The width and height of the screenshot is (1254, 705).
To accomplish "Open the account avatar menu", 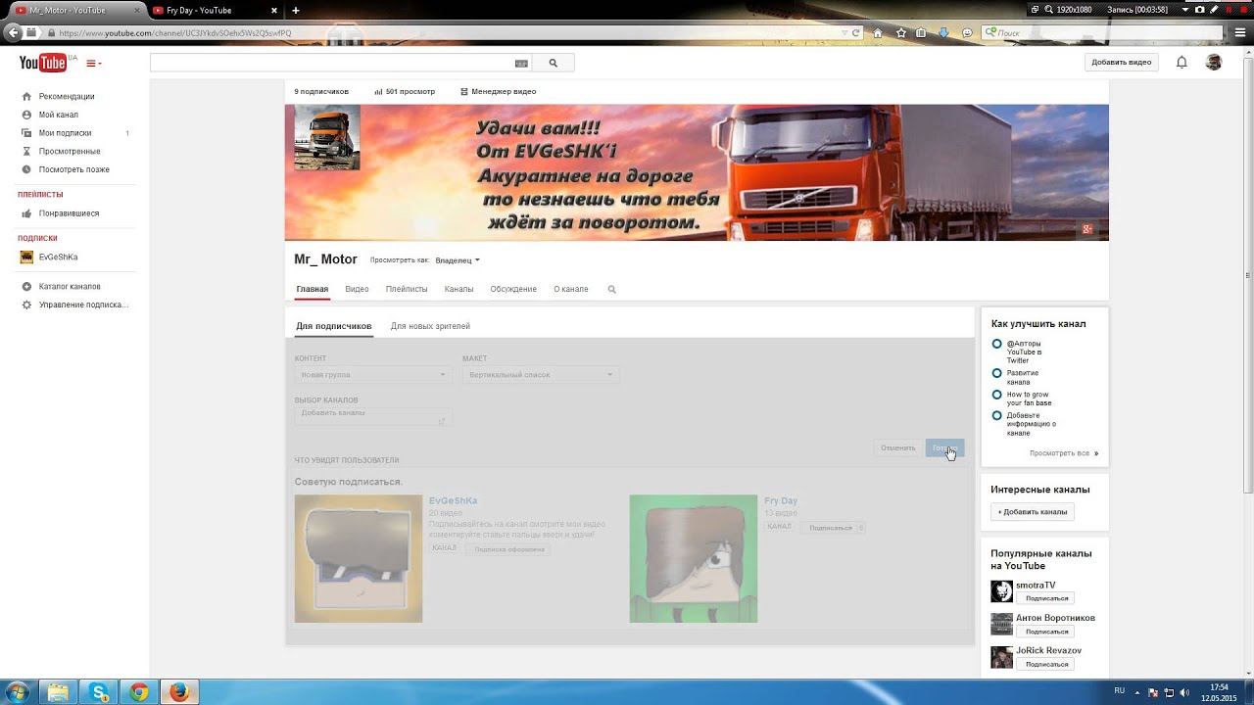I will [1213, 62].
